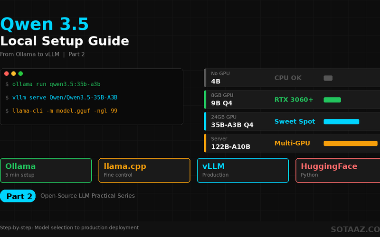Click the 'llama-cli -m model.gguf -ngl 99' command
The width and height of the screenshot is (380, 237).
[65, 111]
